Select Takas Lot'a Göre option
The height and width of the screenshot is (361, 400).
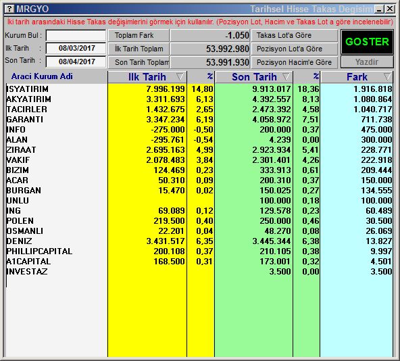pos(295,35)
